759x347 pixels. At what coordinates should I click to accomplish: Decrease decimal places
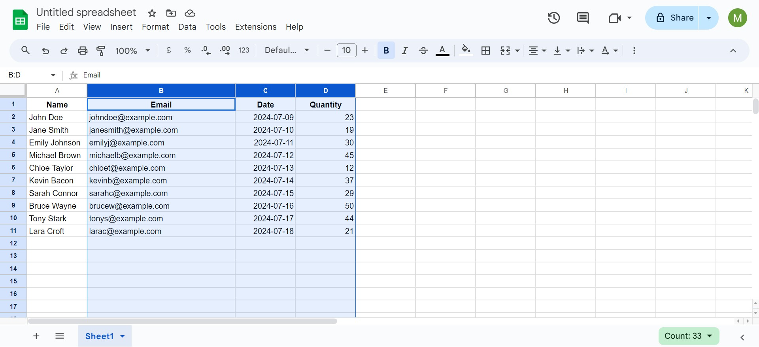click(206, 50)
